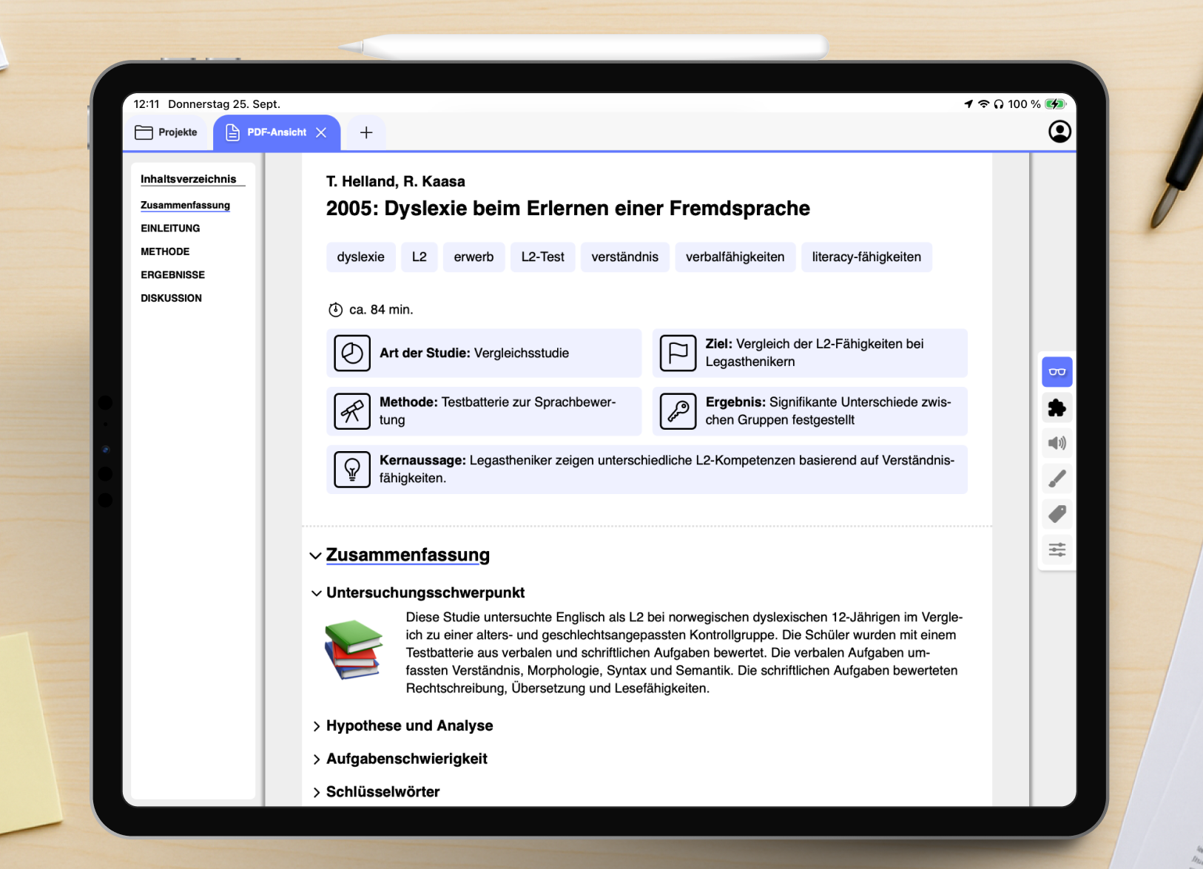Collapse the Zusammenfassung section
Image resolution: width=1203 pixels, height=869 pixels.
(316, 555)
